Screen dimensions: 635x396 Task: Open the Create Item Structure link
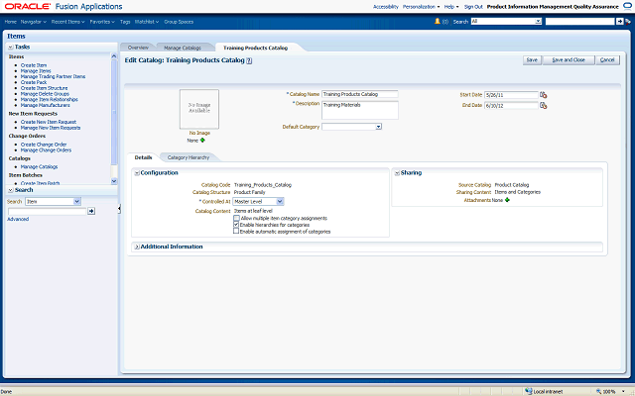(47, 89)
